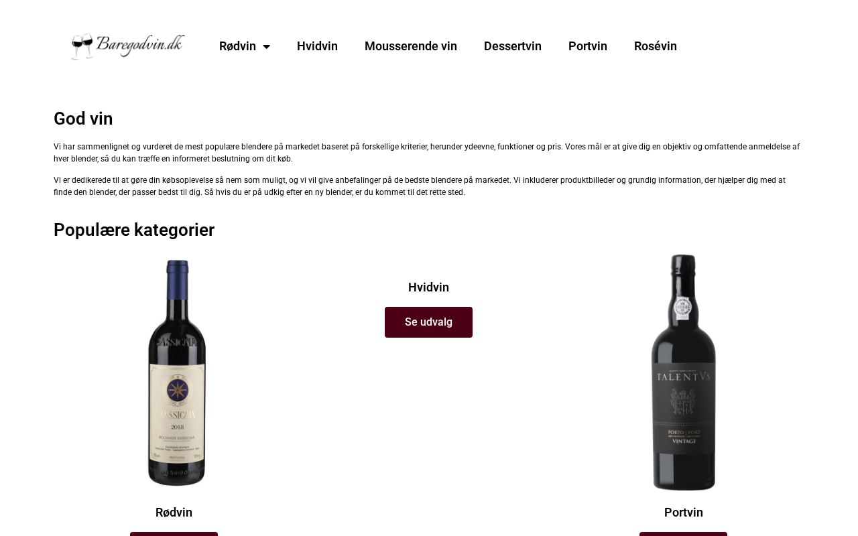858x536 pixels.
Task: Click the Baregodvin.dk wine glasses logo
Action: click(128, 46)
